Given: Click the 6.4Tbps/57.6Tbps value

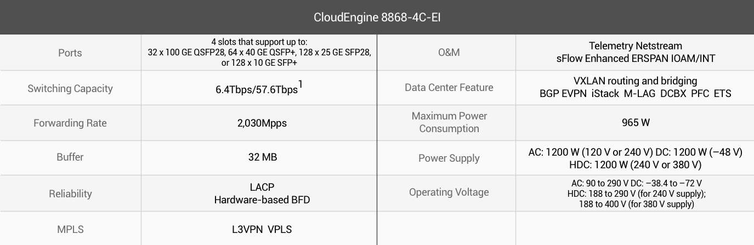Looking at the screenshot, I should (256, 90).
